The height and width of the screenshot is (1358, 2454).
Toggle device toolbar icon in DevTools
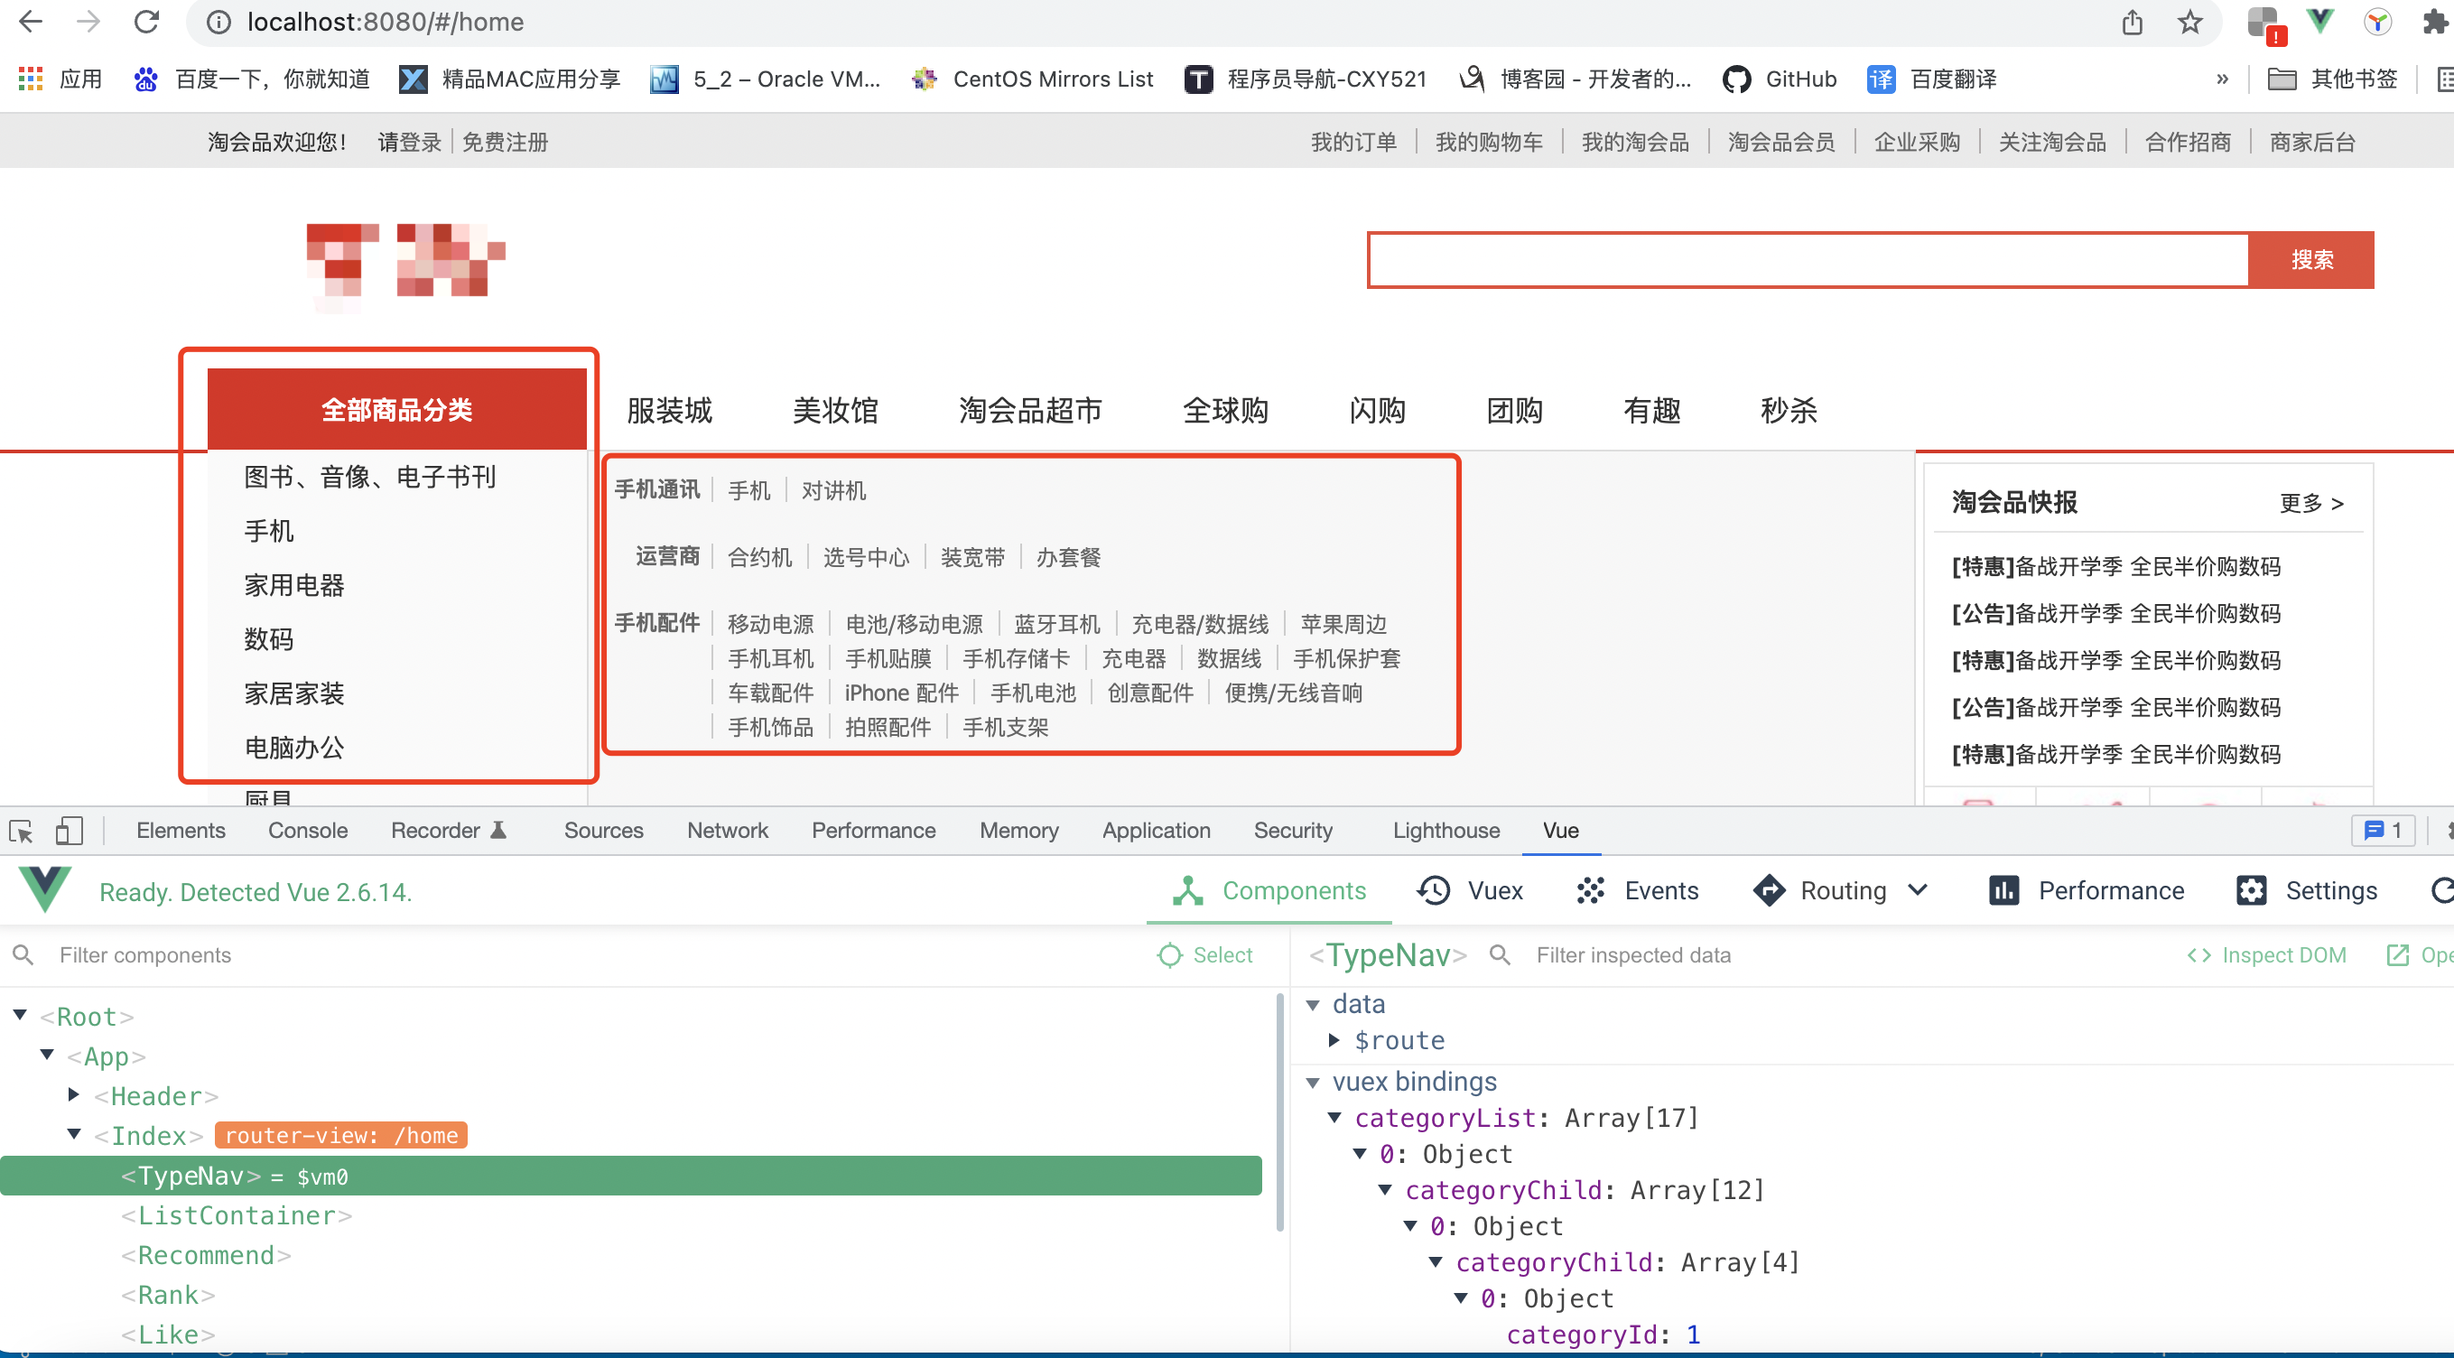pos(69,831)
